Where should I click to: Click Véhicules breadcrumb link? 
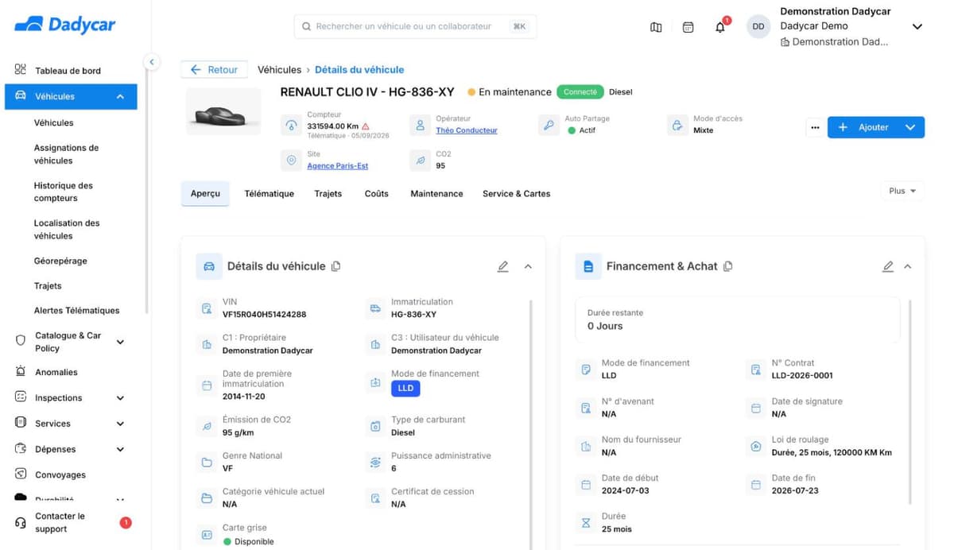[280, 70]
